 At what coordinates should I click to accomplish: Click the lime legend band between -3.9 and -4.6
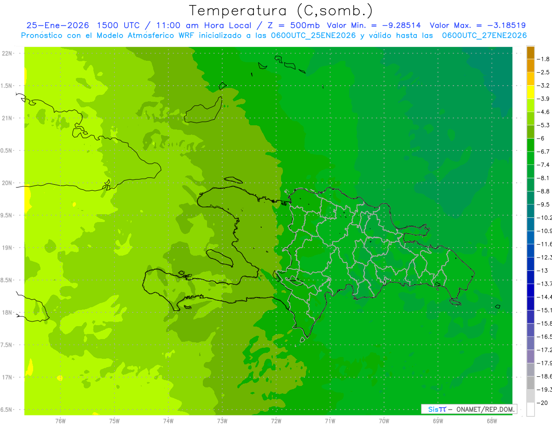click(530, 105)
